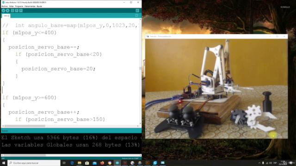The width and height of the screenshot is (296, 166).
Task: Open the Mail app from the taskbar
Action: coord(94,163)
